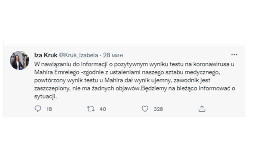Open the three-dot more options menu
This screenshot has width=256, height=160.
click(234, 54)
